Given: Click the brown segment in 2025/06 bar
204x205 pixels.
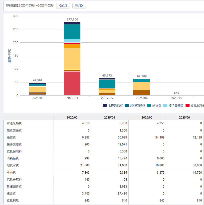Looking at the screenshot, I should pos(142,92).
